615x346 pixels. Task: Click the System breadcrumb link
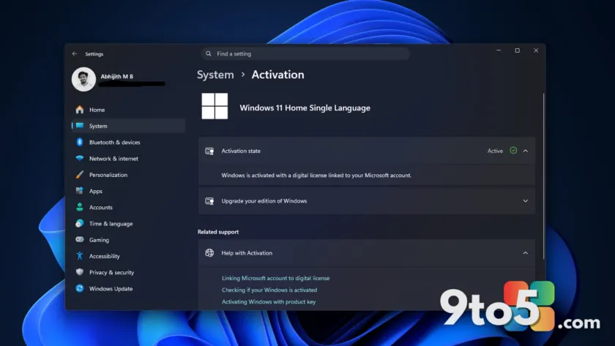[x=215, y=75]
